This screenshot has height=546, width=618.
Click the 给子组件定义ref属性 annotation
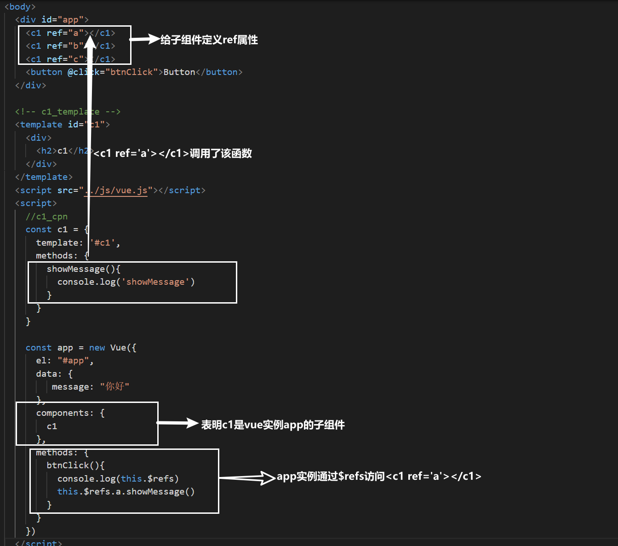pyautogui.click(x=208, y=40)
